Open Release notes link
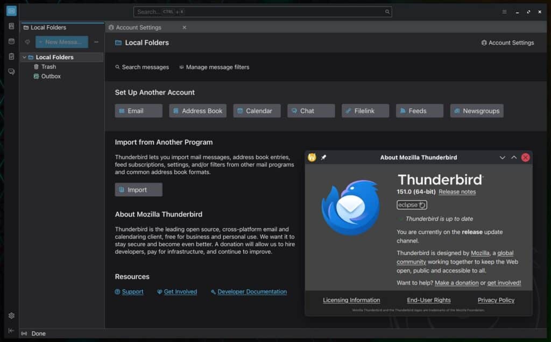The height and width of the screenshot is (342, 551). (x=457, y=192)
